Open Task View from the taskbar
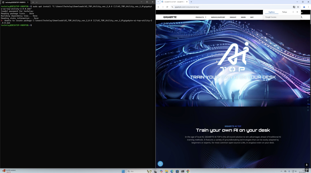Image resolution: width=311 pixels, height=173 pixels. click(x=156, y=171)
